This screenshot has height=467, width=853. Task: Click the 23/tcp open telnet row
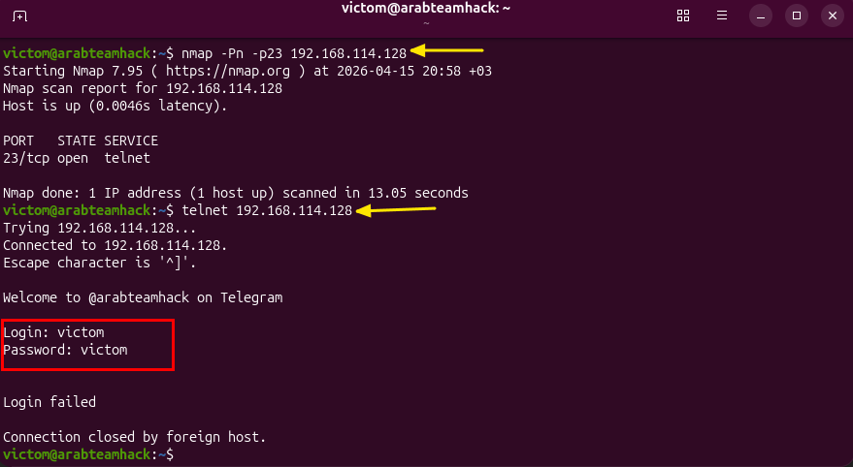(77, 158)
